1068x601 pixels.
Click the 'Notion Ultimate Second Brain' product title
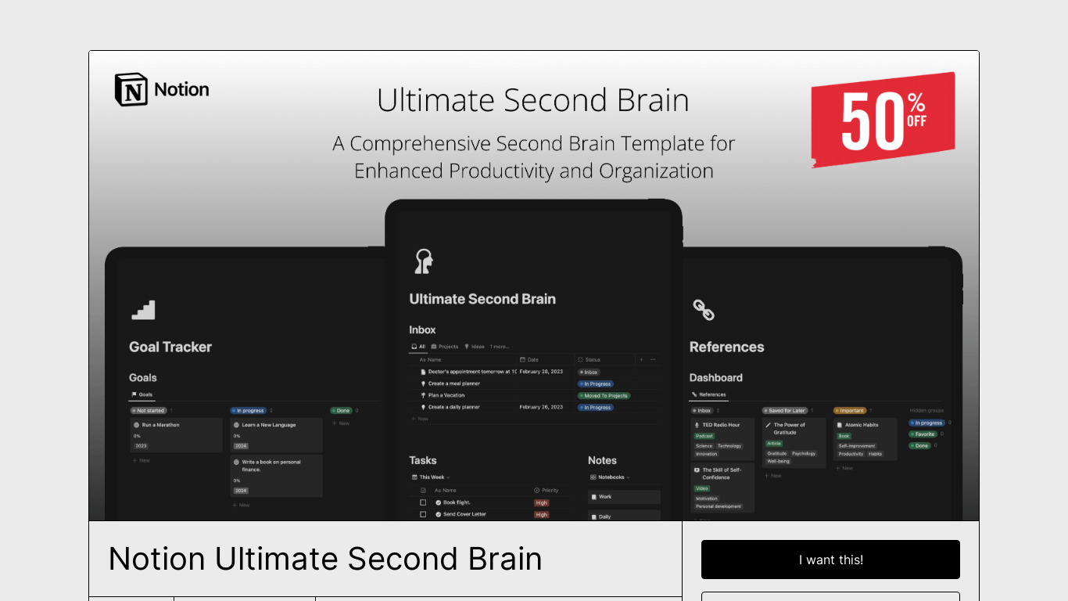[325, 559]
